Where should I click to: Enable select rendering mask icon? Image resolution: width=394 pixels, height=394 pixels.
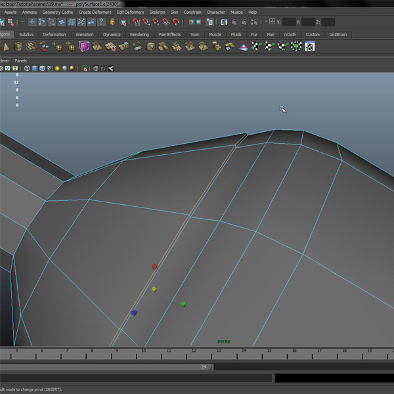(91, 22)
